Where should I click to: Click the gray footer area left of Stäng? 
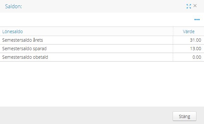86,115
